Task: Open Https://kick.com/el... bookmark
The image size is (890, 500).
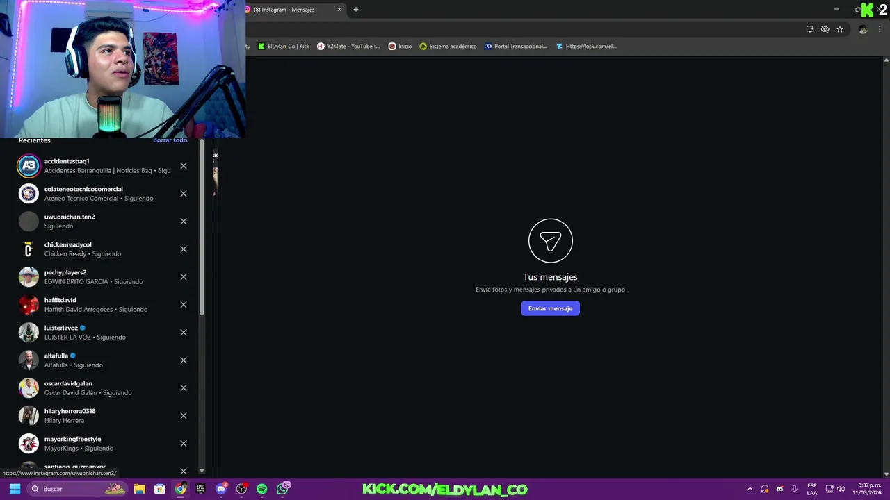Action: tap(586, 47)
